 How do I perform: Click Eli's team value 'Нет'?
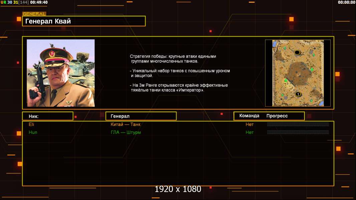249,124
